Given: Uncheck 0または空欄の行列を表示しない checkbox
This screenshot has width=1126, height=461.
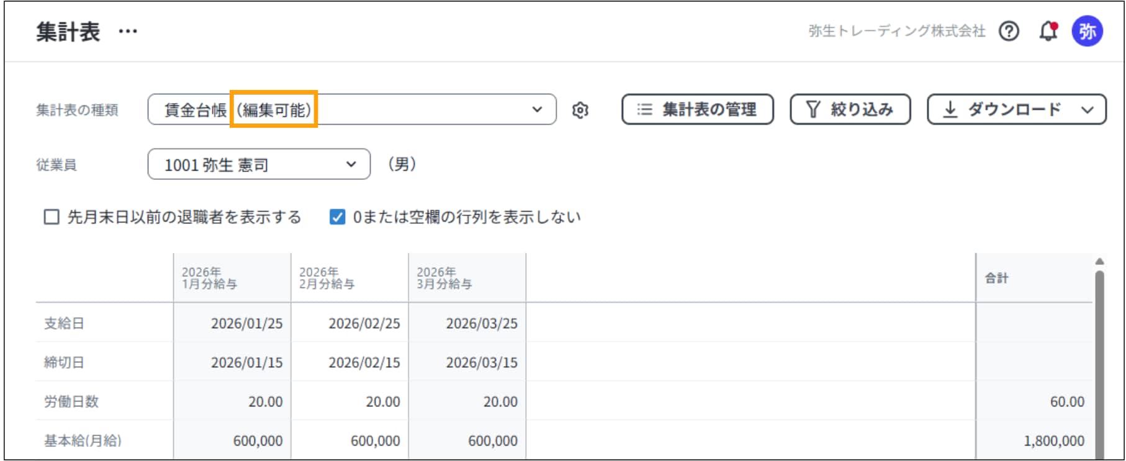Looking at the screenshot, I should [x=337, y=217].
